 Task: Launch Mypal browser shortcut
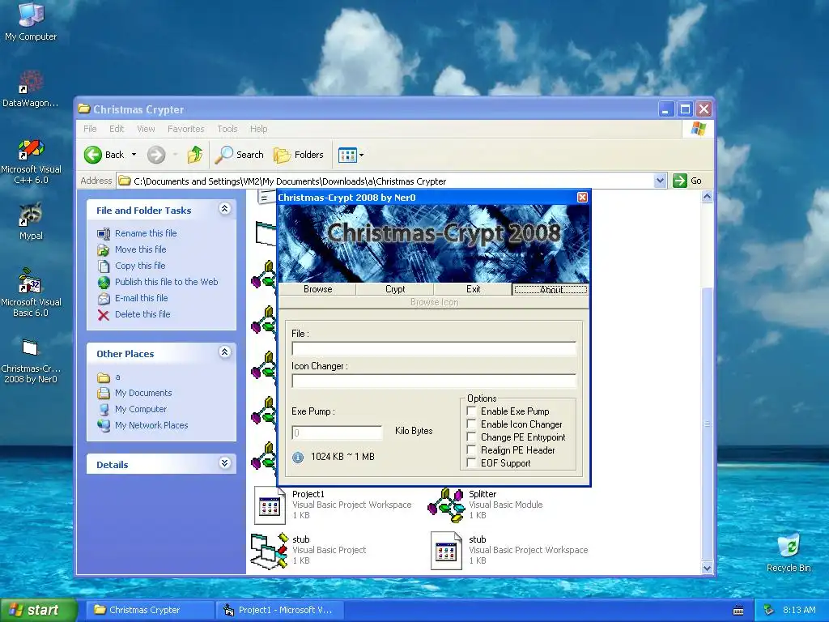[x=31, y=221]
